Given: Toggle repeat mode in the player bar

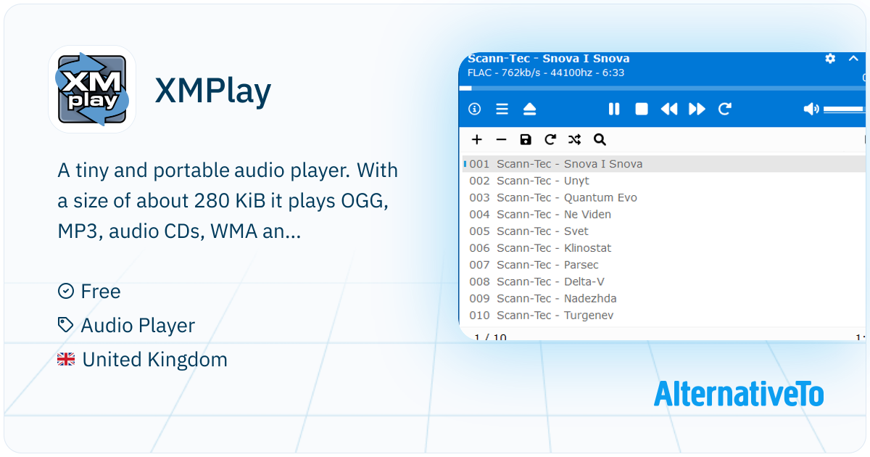Looking at the screenshot, I should [724, 109].
